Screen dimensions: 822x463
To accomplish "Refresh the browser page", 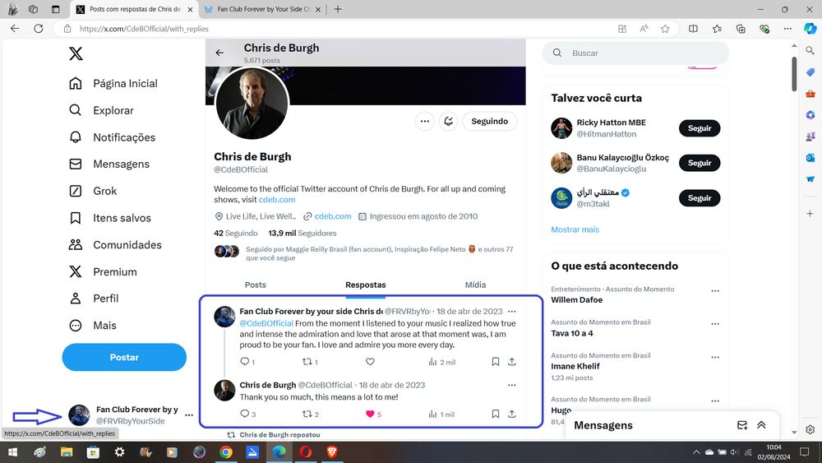I will (39, 29).
